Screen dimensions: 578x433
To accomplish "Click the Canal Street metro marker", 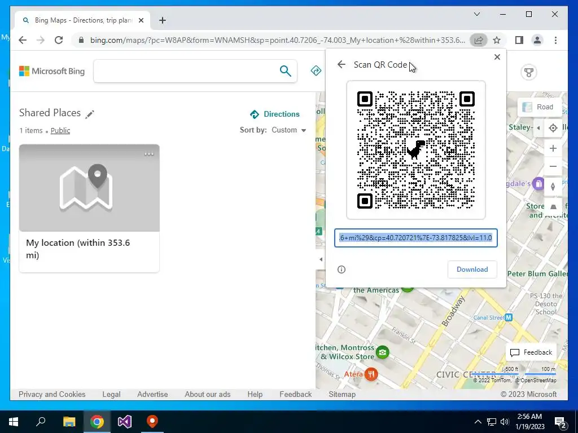I will pos(509,317).
